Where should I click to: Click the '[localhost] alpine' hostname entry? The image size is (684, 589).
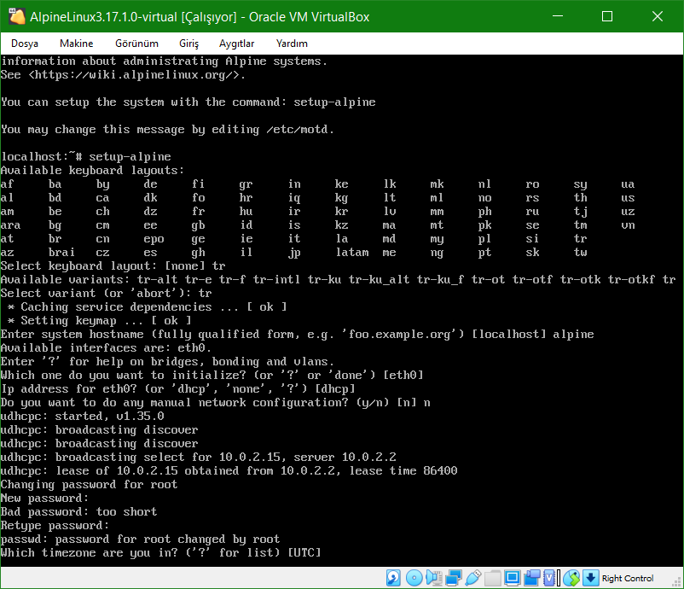coord(533,334)
